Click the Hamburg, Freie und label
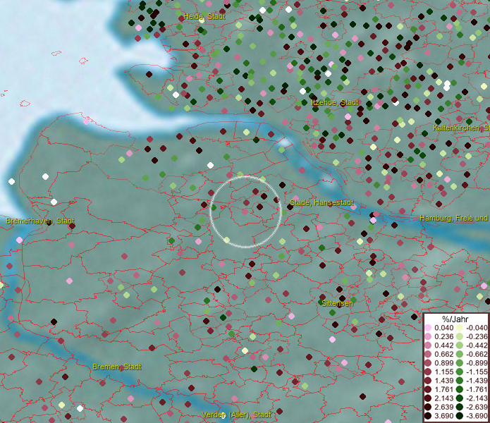 coord(454,218)
